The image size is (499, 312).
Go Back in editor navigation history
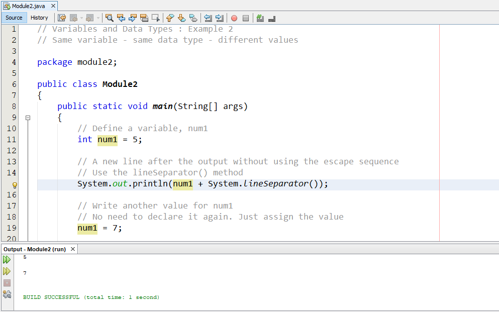(x=74, y=18)
